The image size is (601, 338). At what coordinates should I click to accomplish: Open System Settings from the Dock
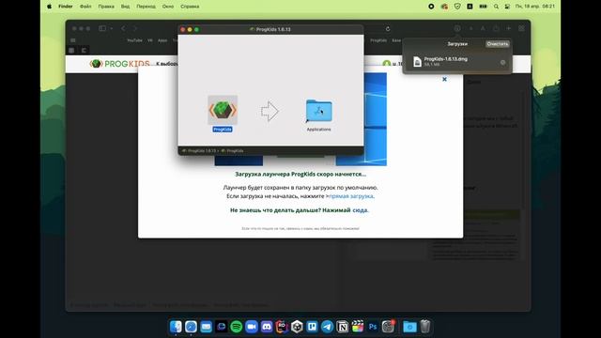tap(388, 327)
